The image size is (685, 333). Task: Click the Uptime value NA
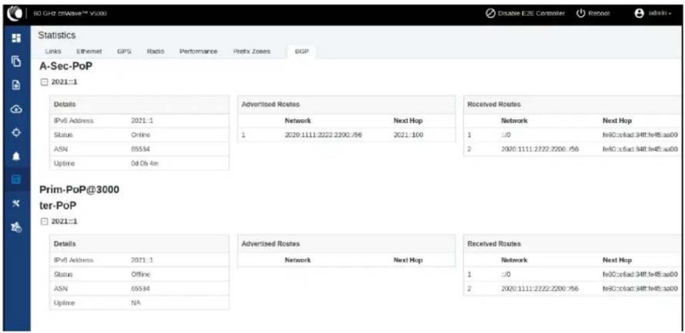[135, 302]
